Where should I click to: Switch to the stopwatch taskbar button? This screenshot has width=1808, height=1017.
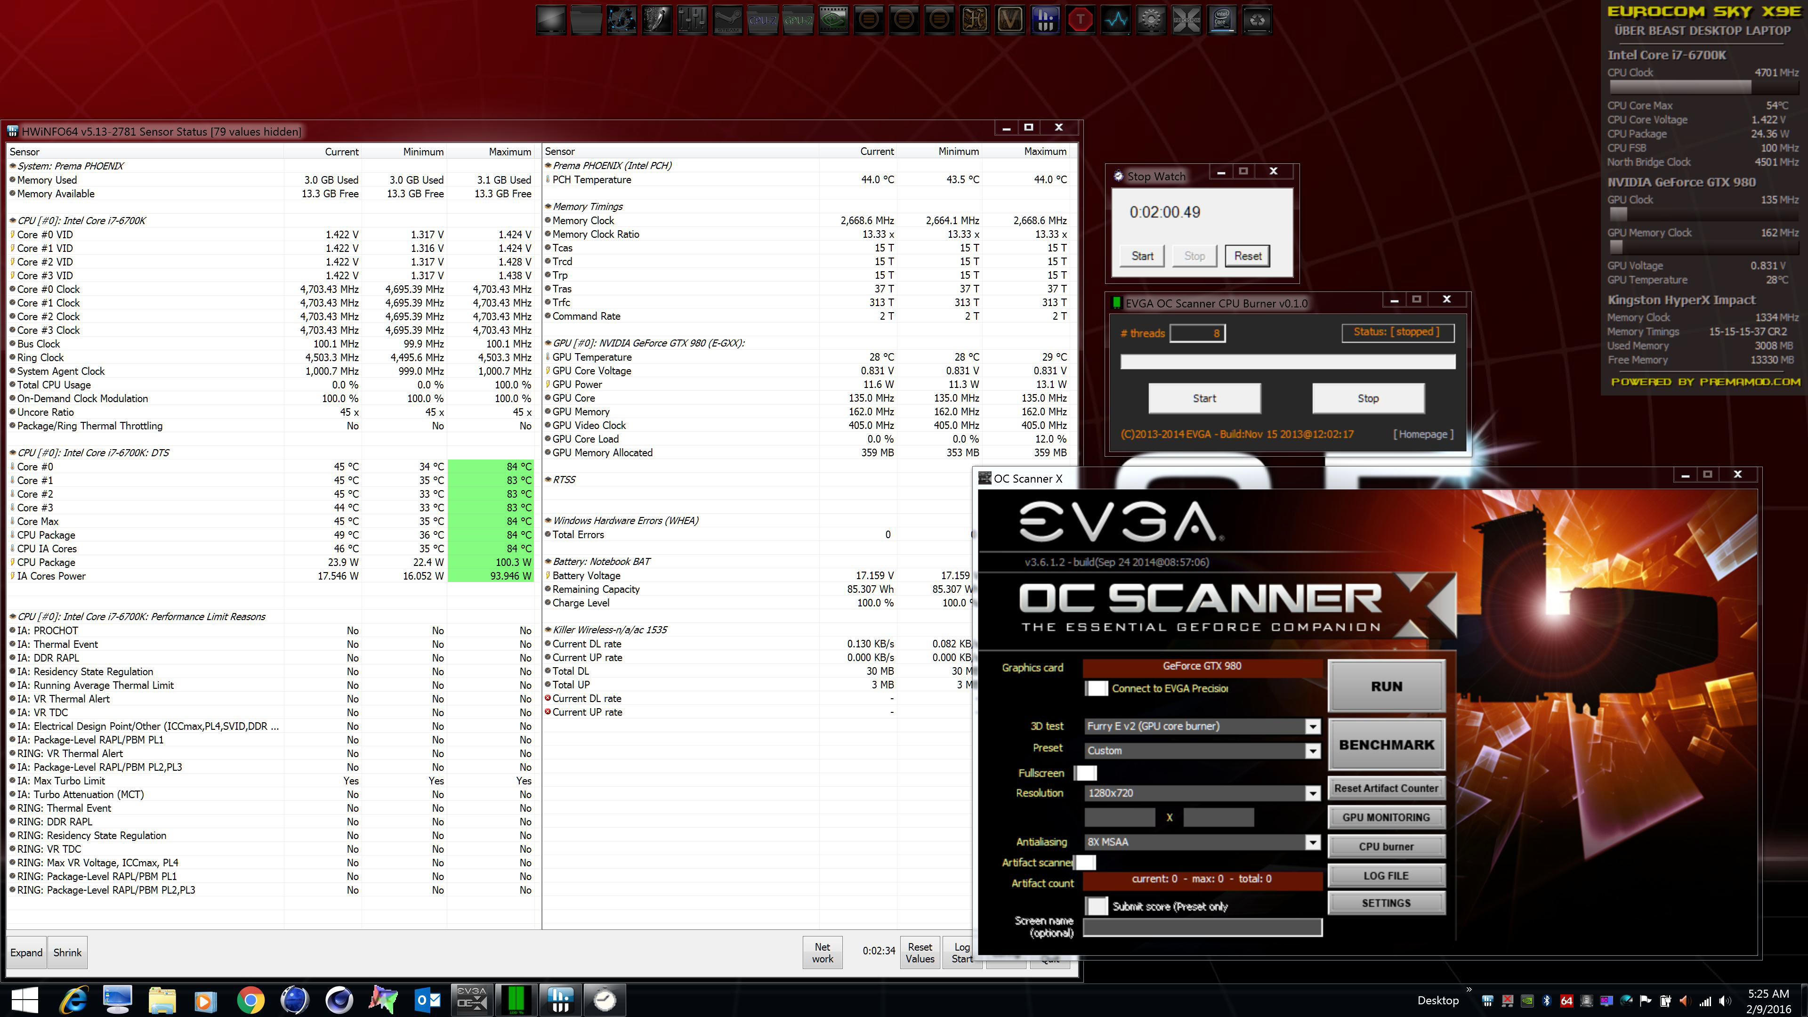(x=604, y=1000)
